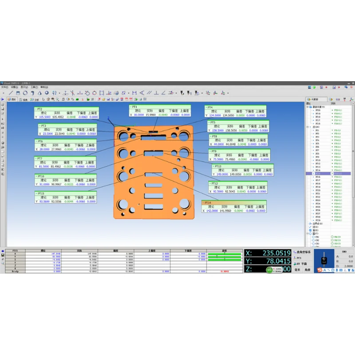Collapse the PT1 label box
This screenshot has width=355, height=355.
pyautogui.click(x=131, y=107)
